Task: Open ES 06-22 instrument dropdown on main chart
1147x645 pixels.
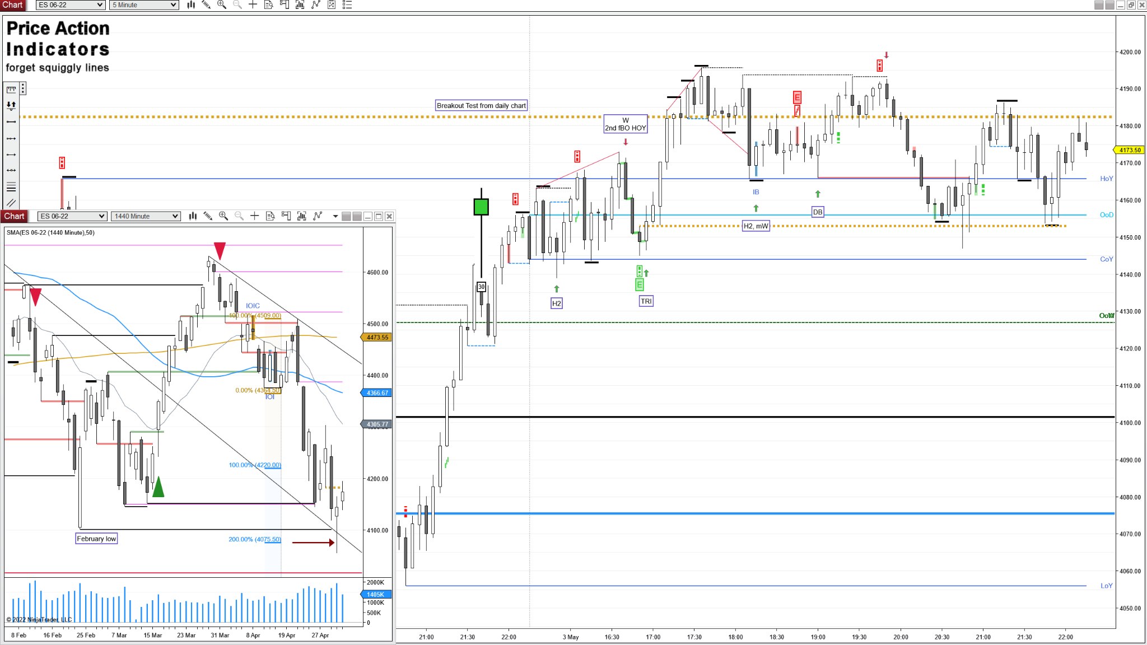Action: 71,5
